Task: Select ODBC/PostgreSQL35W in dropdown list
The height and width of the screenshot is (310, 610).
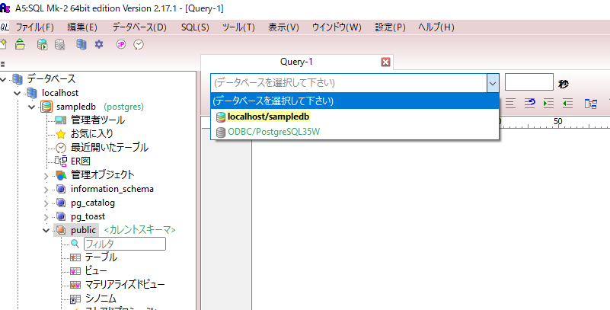Action: (x=355, y=132)
